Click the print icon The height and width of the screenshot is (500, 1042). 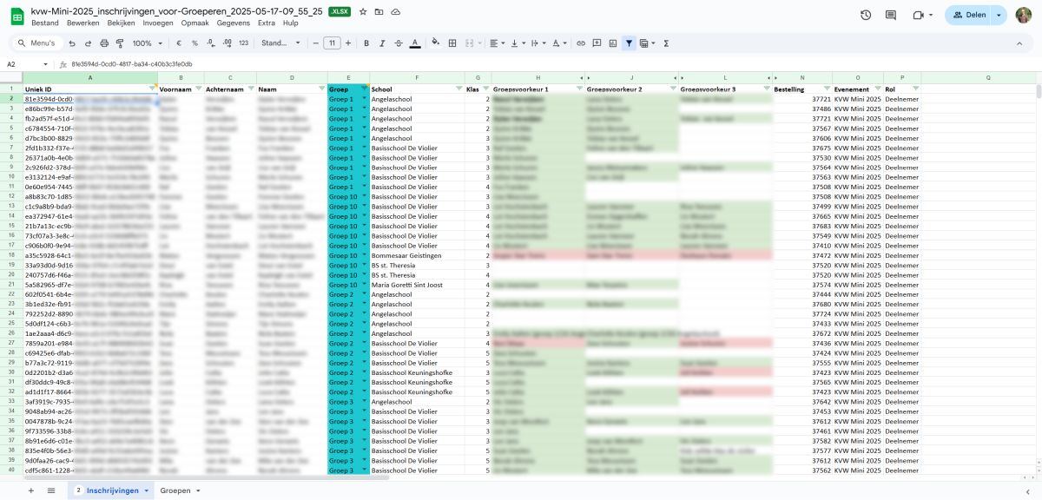(x=104, y=43)
